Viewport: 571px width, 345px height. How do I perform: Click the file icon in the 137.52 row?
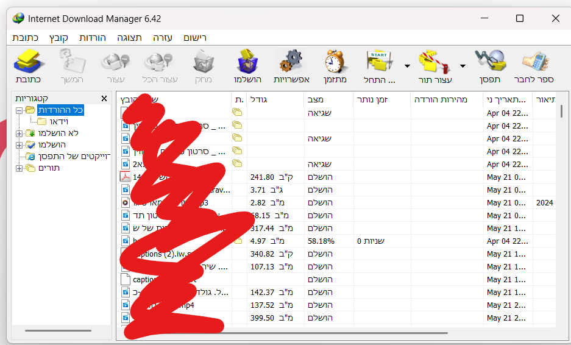click(126, 305)
